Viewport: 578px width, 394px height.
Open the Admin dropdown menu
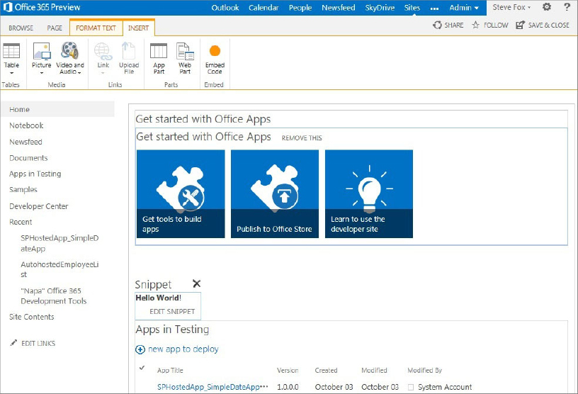(x=464, y=7)
